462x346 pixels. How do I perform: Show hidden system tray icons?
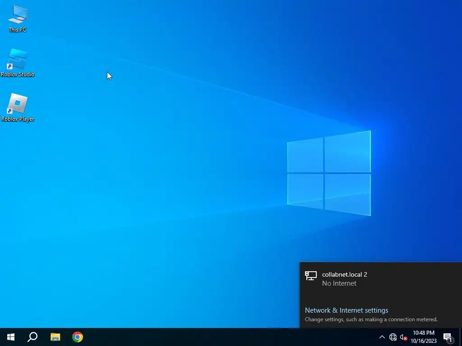pos(382,337)
